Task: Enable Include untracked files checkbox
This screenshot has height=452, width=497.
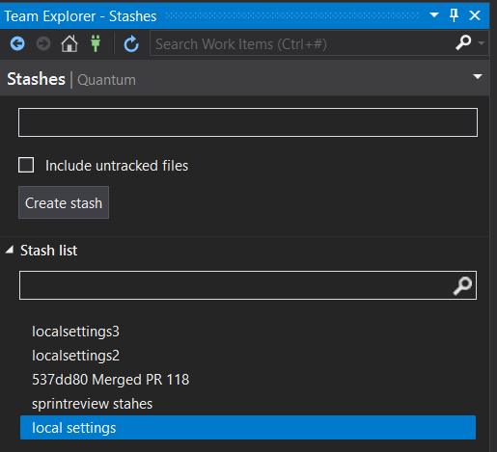Action: [26, 165]
